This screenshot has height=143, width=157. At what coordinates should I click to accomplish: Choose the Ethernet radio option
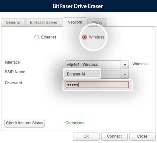tap(37, 37)
